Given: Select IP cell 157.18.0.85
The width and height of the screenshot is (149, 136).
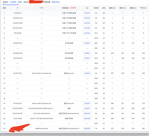Looking at the screenshot, I should (x=18, y=33).
